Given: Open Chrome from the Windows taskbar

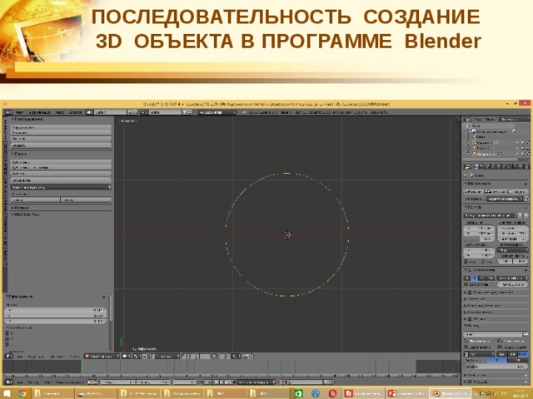Looking at the screenshot, I should point(22,393).
